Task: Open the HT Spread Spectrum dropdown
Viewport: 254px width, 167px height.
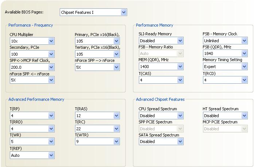Action: pyautogui.click(x=225, y=116)
